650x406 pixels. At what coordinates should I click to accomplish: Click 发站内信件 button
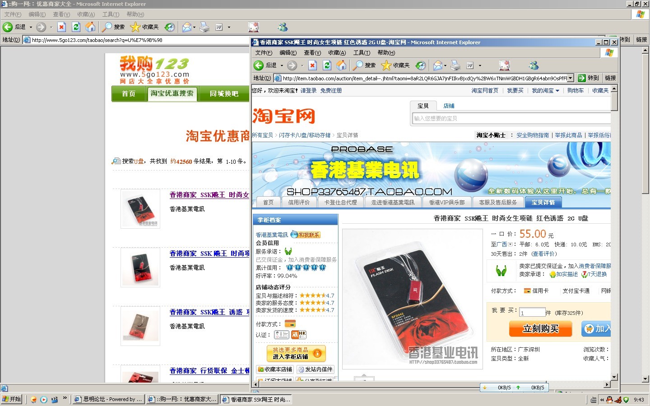(315, 369)
